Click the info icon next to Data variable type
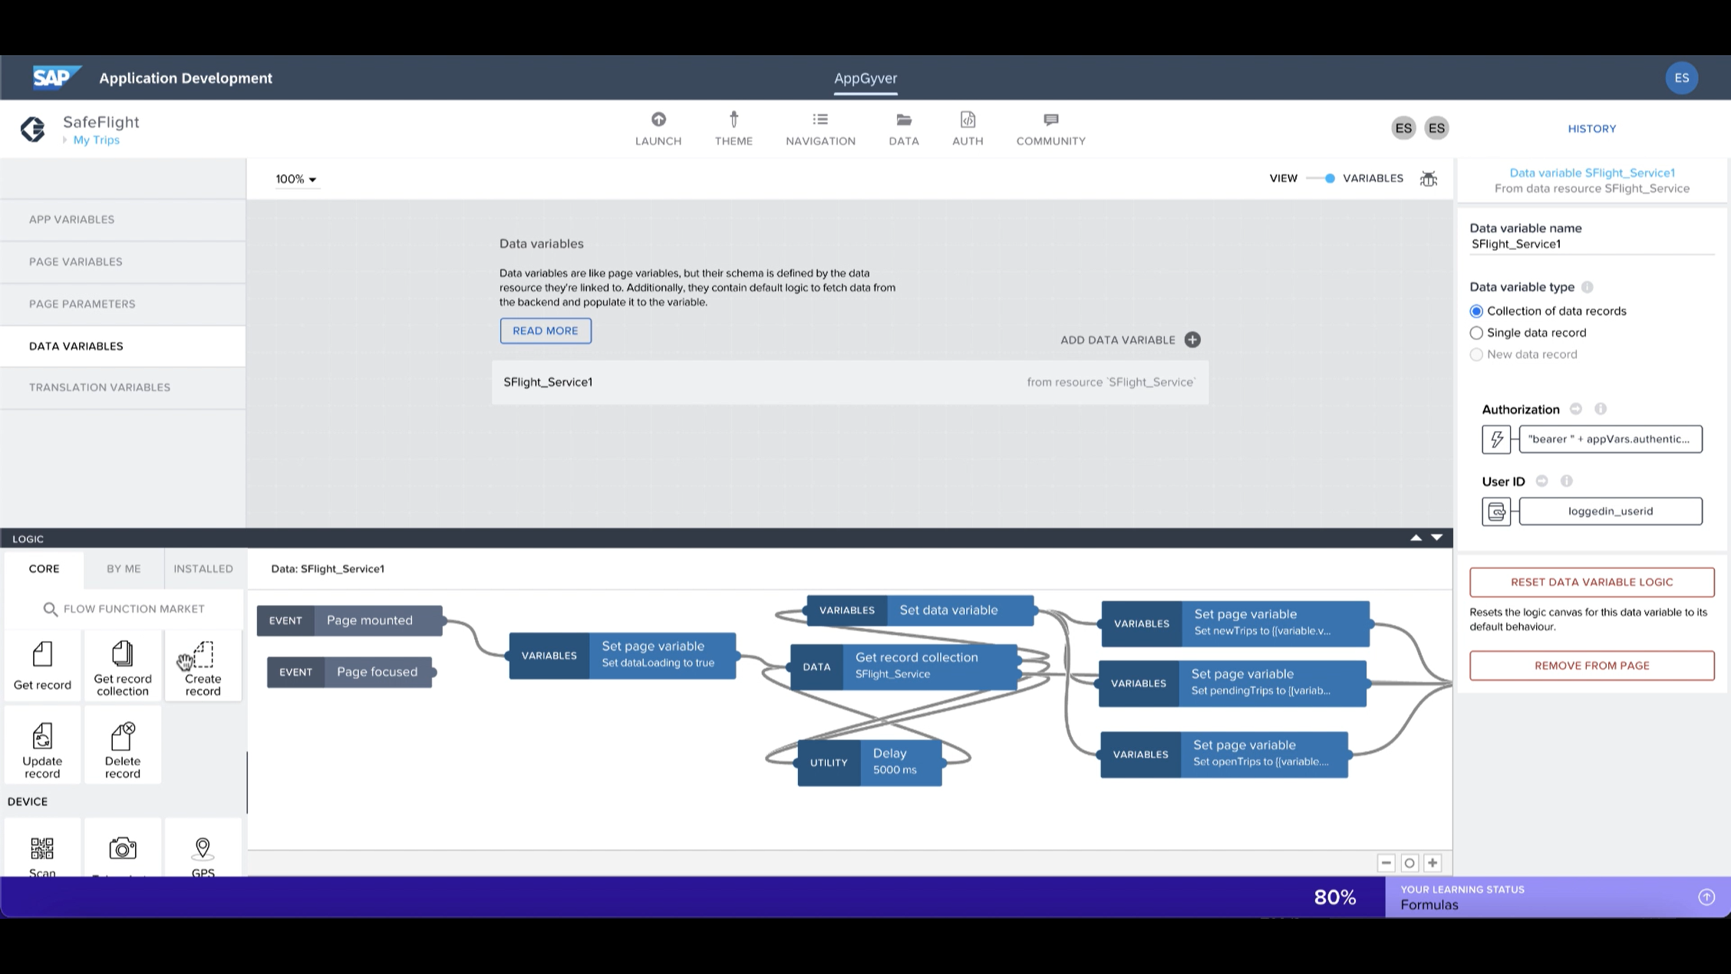This screenshot has height=974, width=1731. point(1588,287)
